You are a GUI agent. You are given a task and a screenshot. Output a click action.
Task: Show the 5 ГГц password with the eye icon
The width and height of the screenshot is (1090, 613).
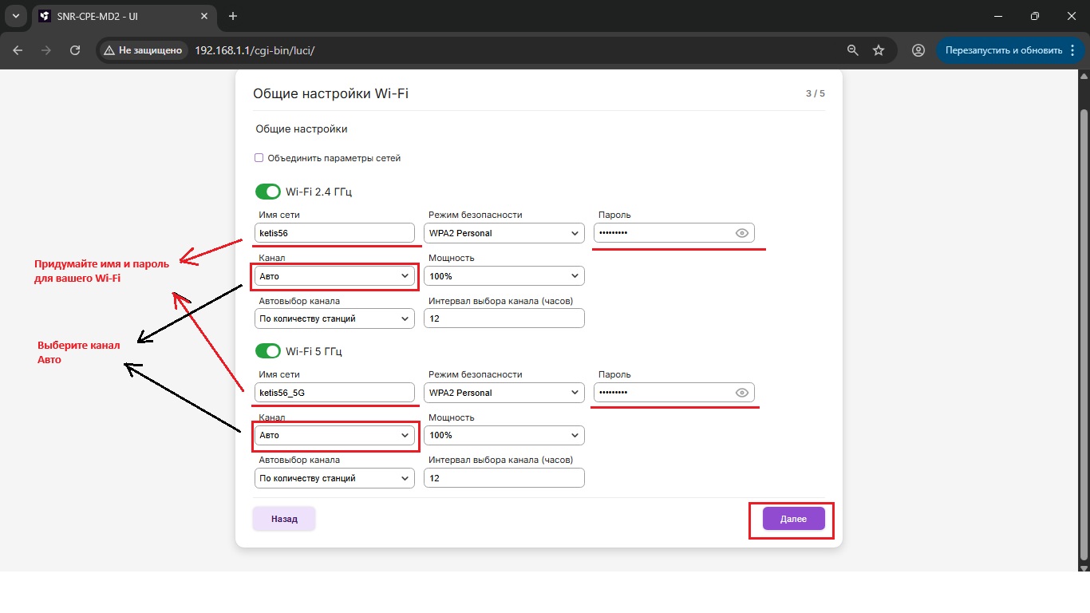742,393
